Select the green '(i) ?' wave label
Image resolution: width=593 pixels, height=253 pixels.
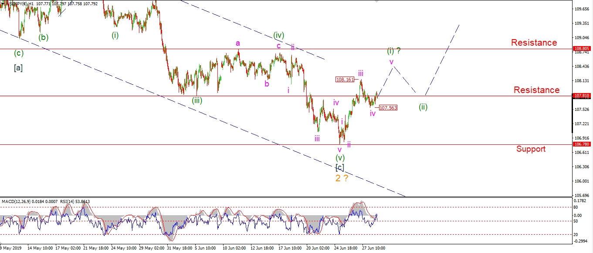(x=394, y=51)
